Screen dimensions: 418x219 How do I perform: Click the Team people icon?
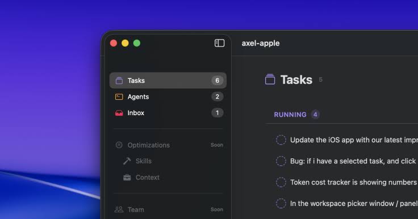[119, 209]
